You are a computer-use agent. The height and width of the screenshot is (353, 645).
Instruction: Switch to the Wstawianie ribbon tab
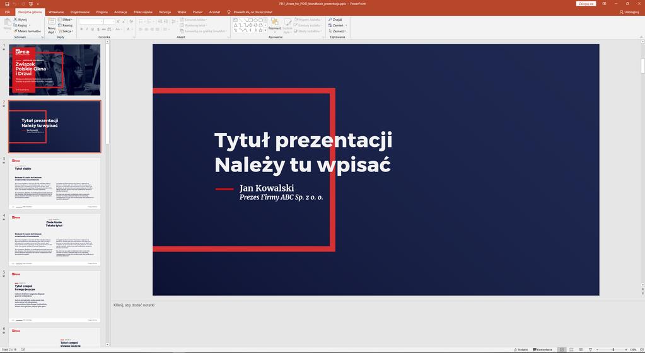pyautogui.click(x=56, y=12)
